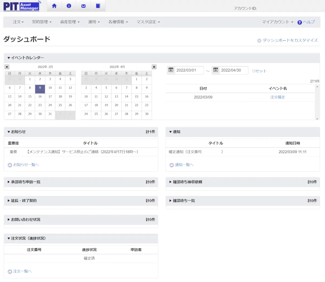Screen dimensions: 325x282
Task: Expand the 確認待ち検収依頼 panel
Action: [x=187, y=182]
